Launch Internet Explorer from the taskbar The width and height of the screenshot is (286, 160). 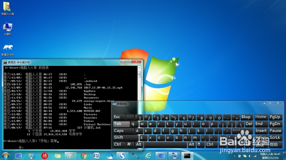tap(148, 156)
